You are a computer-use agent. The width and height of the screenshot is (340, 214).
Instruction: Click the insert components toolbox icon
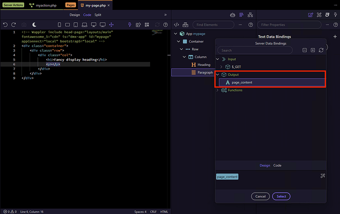pos(185,25)
